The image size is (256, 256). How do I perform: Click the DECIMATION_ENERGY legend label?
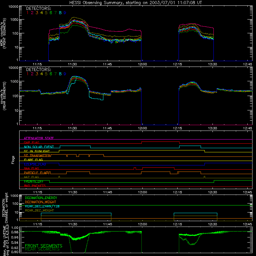click(x=41, y=198)
